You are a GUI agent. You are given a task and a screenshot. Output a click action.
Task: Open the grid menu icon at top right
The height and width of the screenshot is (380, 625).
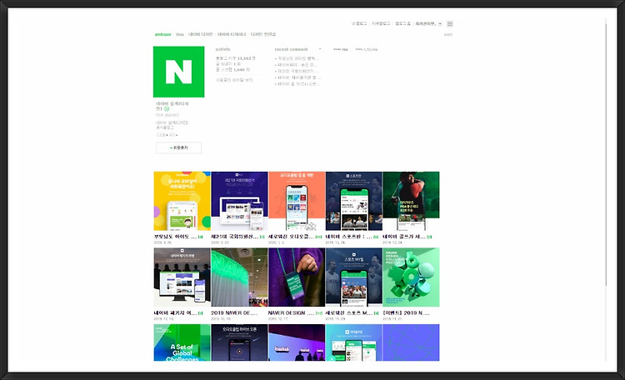(x=450, y=24)
